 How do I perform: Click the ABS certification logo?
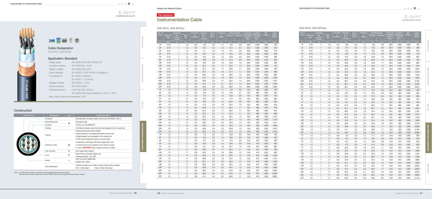pyautogui.click(x=52, y=40)
